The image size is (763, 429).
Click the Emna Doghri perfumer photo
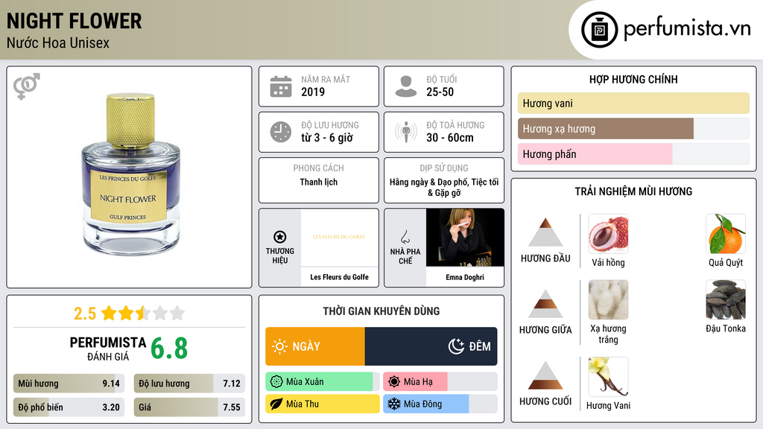point(465,238)
